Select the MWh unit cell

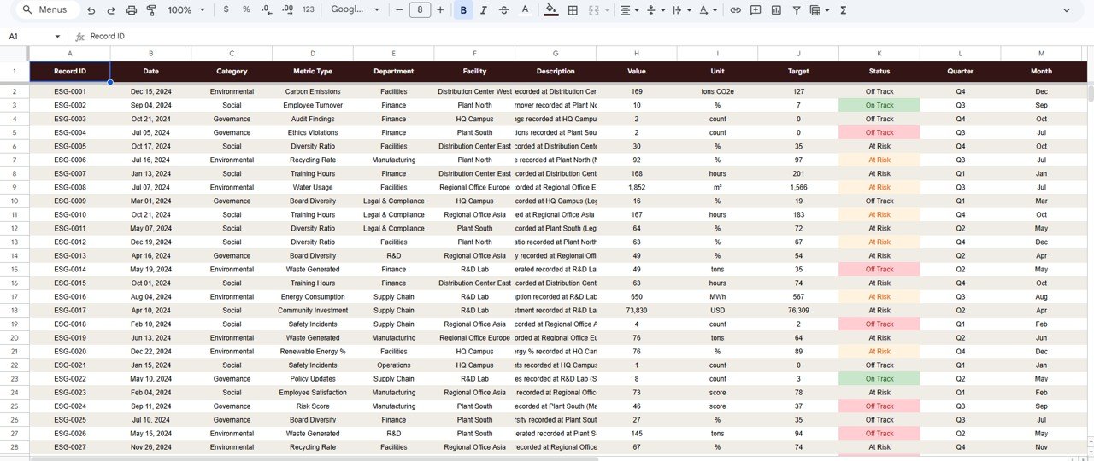tap(718, 296)
